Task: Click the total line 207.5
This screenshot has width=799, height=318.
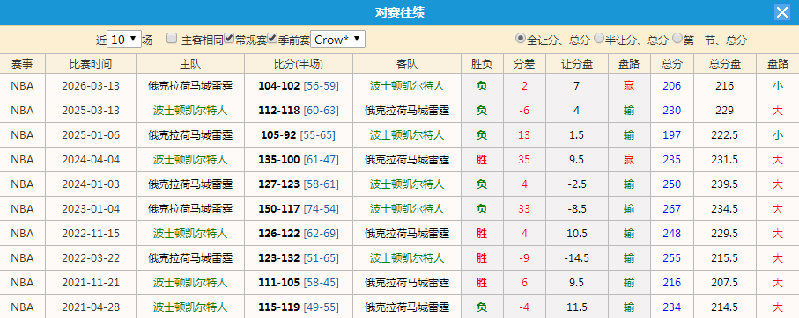Action: [725, 283]
